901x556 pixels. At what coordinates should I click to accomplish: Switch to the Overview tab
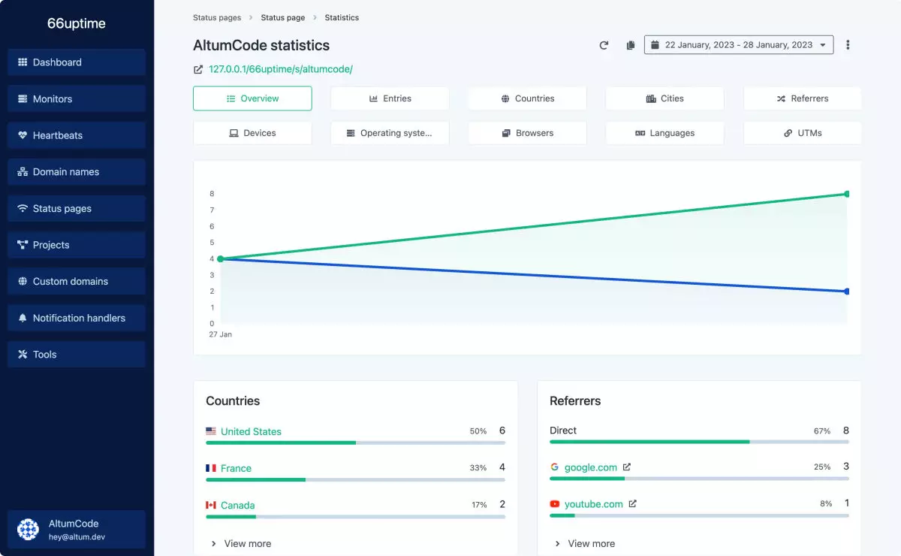(x=252, y=98)
